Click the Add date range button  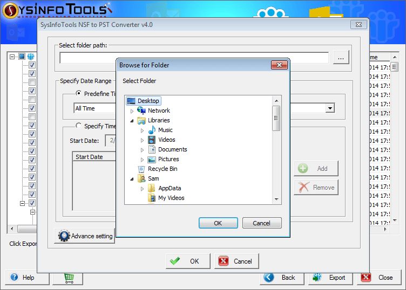coord(316,169)
